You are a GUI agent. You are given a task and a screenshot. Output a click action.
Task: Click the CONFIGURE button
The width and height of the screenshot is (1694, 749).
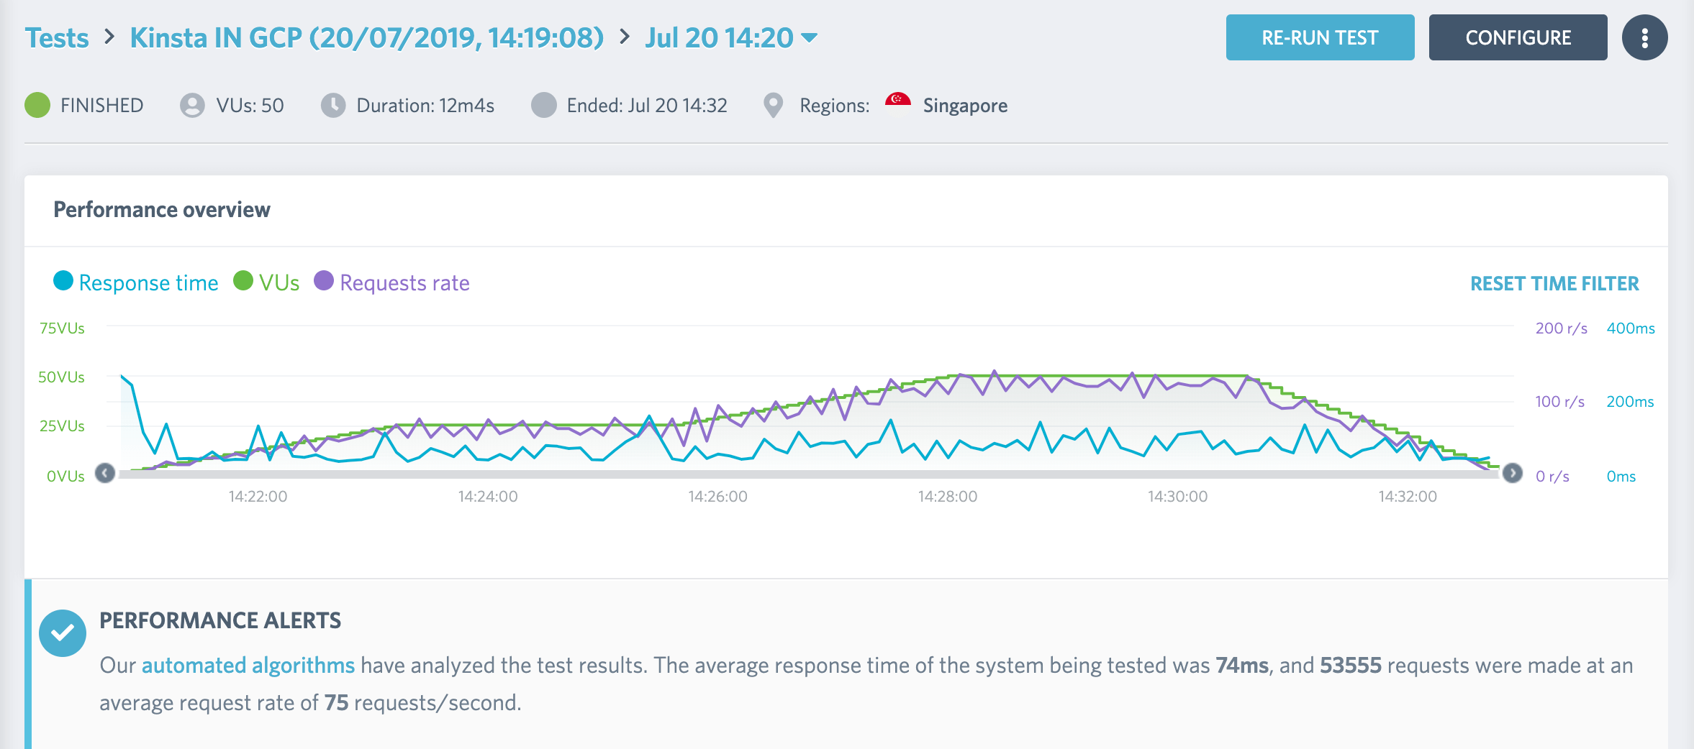click(x=1518, y=37)
